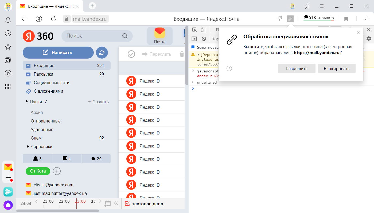Filter reminders with bell 3 button
Image resolution: width=374 pixels, height=213 pixels.
point(37,158)
